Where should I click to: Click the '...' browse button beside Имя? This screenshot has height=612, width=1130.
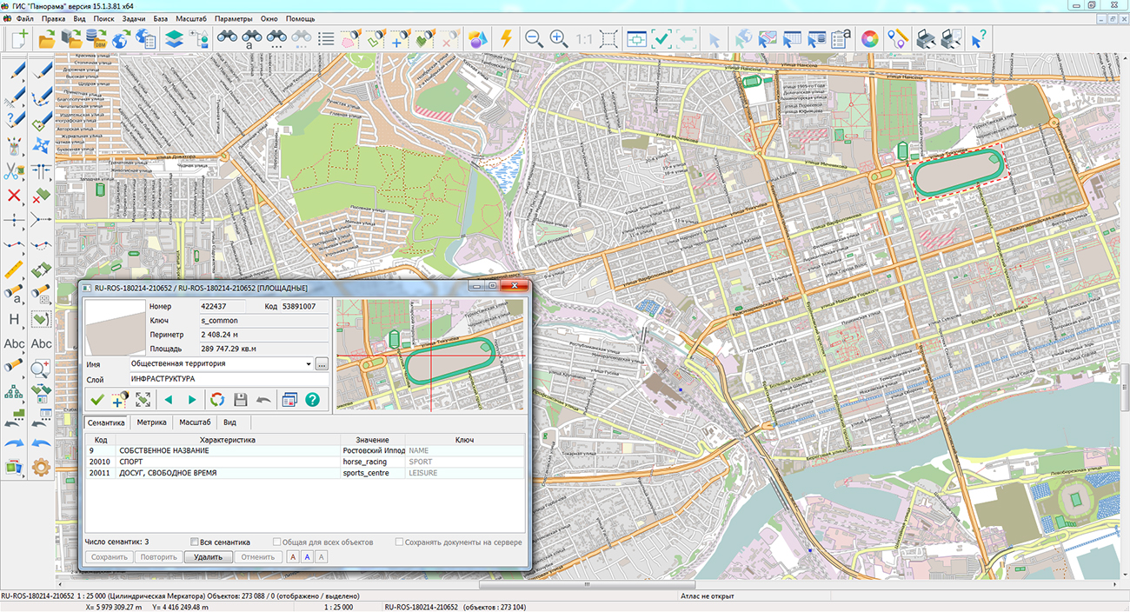pos(322,363)
